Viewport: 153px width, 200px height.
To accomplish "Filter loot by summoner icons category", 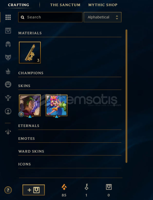I will [x=8, y=111].
